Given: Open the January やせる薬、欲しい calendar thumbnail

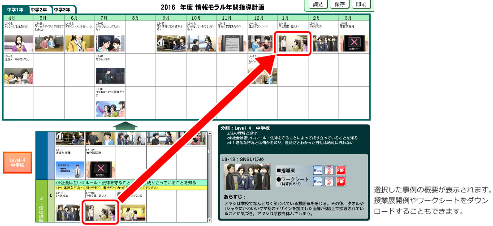Looking at the screenshot, I should click(x=293, y=43).
